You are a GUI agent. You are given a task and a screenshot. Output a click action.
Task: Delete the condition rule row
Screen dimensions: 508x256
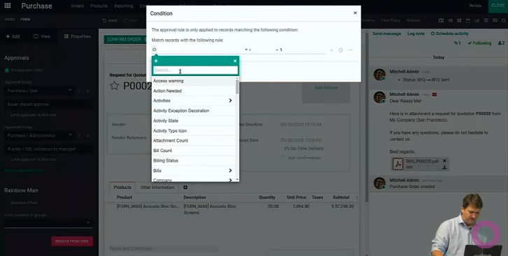coord(332,50)
